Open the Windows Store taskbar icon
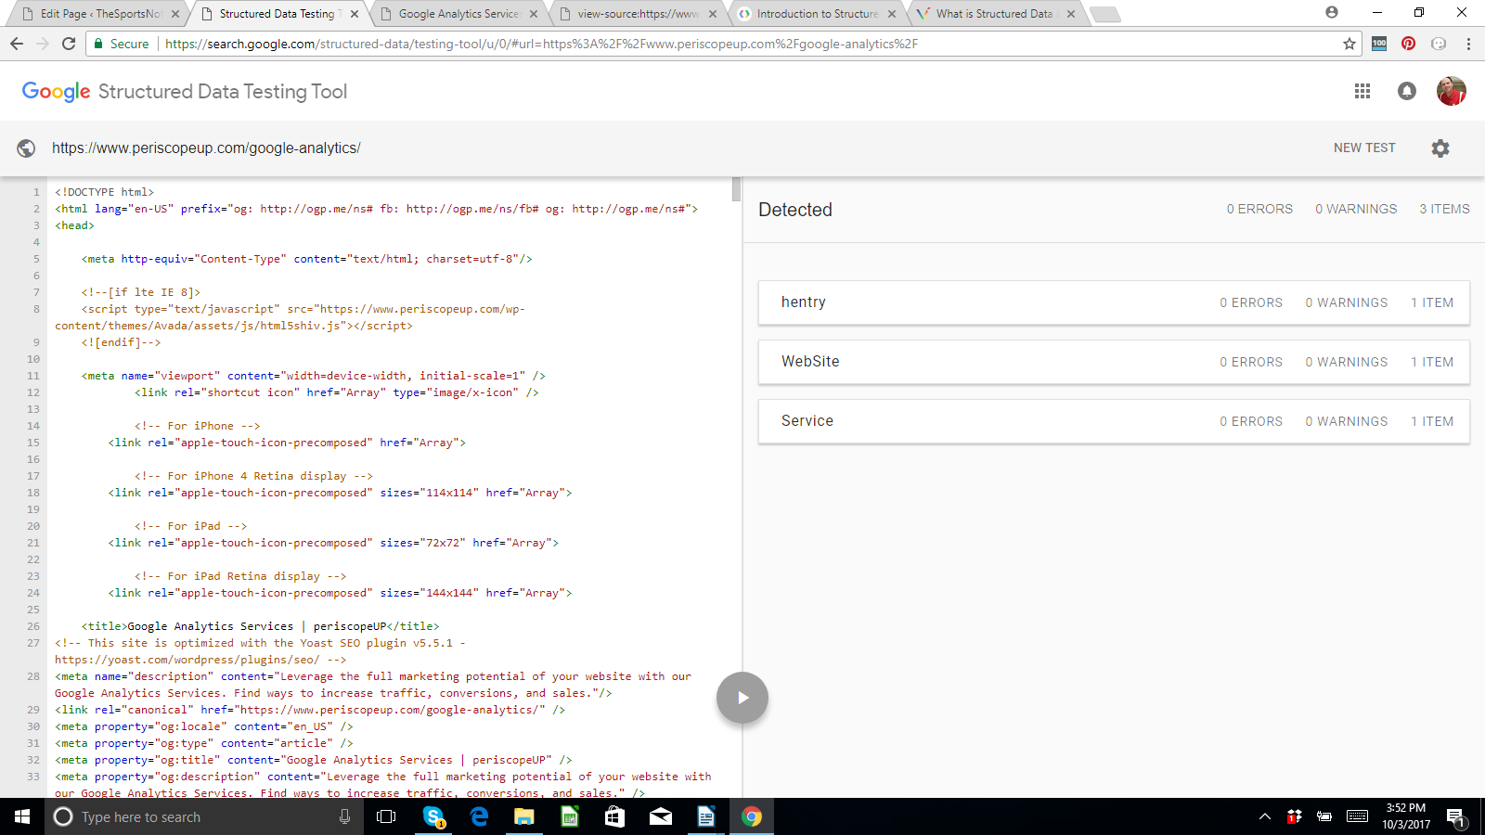The height and width of the screenshot is (835, 1485). click(x=614, y=816)
